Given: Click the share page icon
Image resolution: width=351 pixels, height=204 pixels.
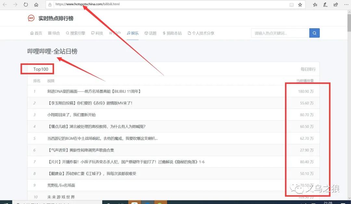Looking at the screenshot, I should pos(336,5).
